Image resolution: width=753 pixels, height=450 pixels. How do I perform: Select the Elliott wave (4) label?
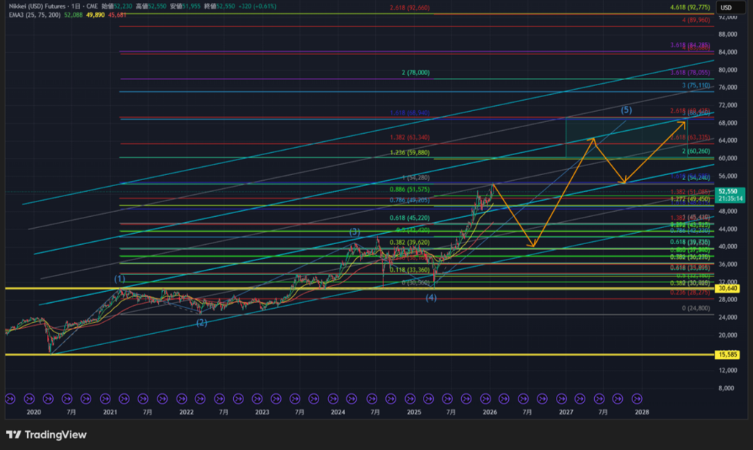coord(432,297)
